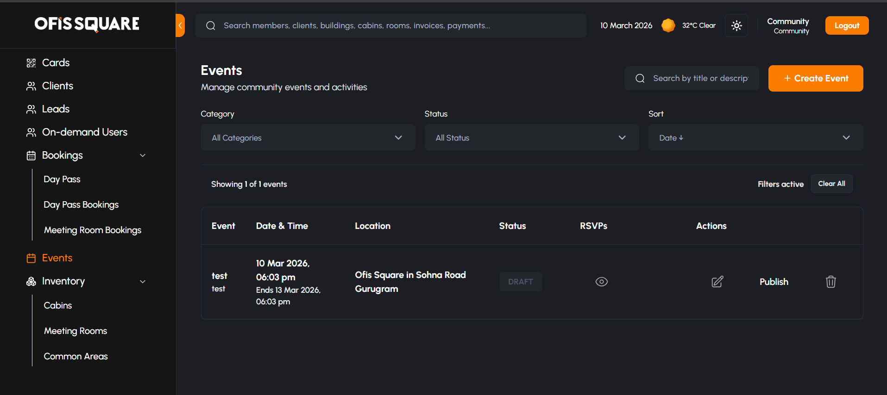Screen dimensions: 887x395
Task: Open the All Categories dropdown
Action: click(x=308, y=138)
